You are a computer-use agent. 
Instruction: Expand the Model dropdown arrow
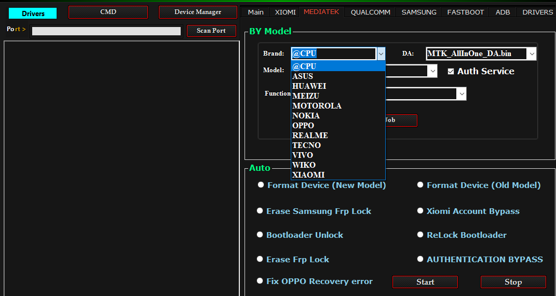432,71
